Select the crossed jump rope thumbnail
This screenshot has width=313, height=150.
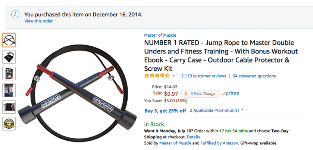[9, 40]
